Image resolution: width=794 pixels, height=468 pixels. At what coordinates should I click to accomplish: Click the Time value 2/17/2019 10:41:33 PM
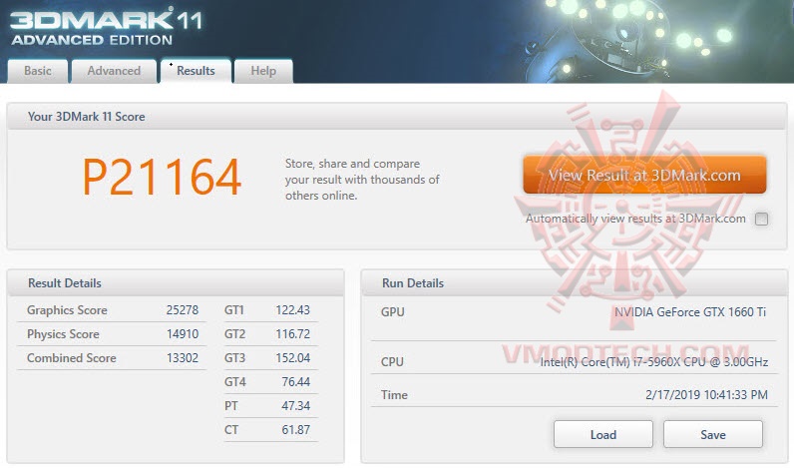coord(706,394)
